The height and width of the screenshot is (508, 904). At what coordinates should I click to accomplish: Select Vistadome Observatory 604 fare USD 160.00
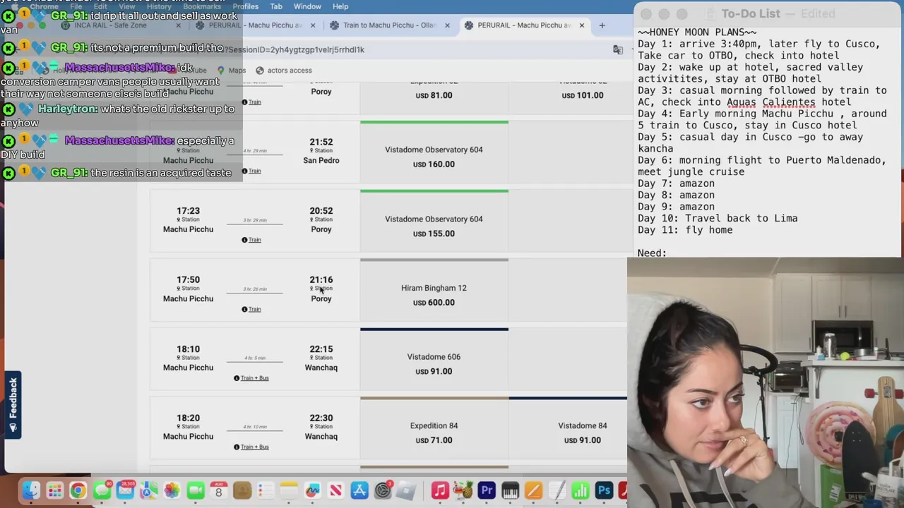click(x=434, y=153)
